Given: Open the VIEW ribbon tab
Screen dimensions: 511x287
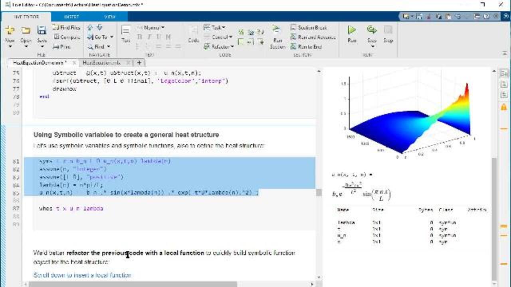Looking at the screenshot, I should coord(109,17).
